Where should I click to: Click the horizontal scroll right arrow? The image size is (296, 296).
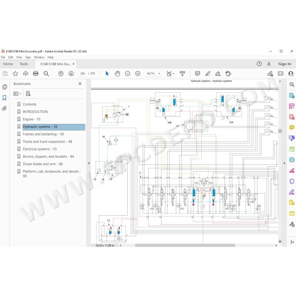coord(276,245)
